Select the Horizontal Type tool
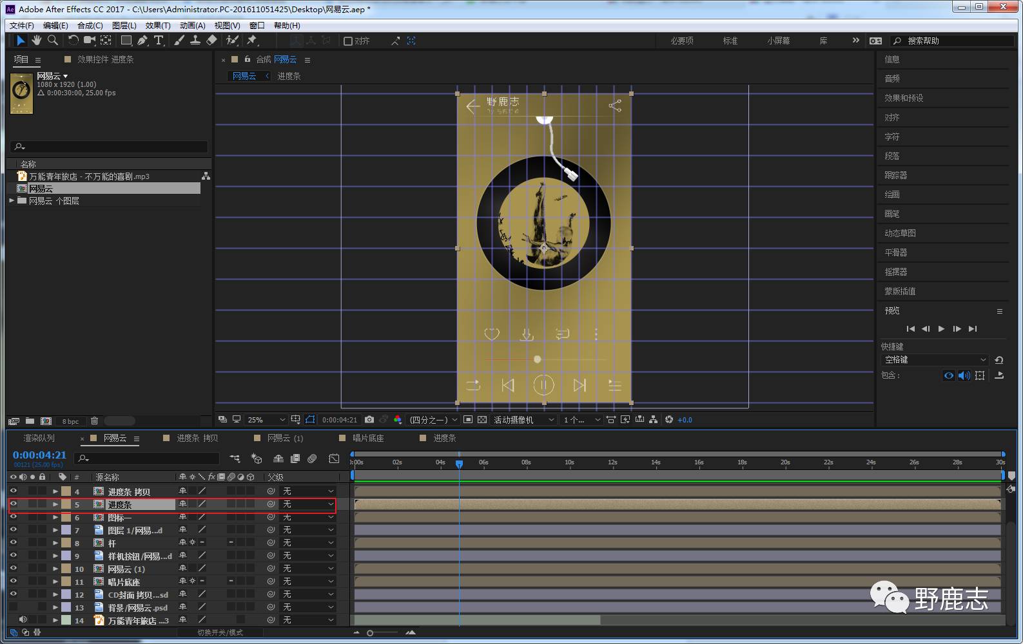The image size is (1023, 644). [159, 41]
